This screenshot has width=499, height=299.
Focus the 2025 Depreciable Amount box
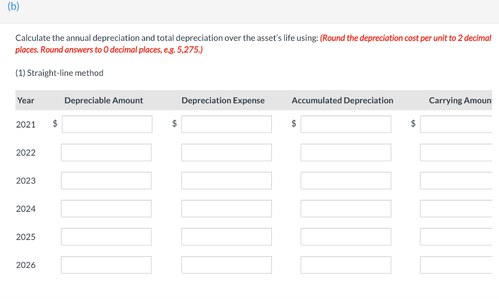(x=106, y=237)
